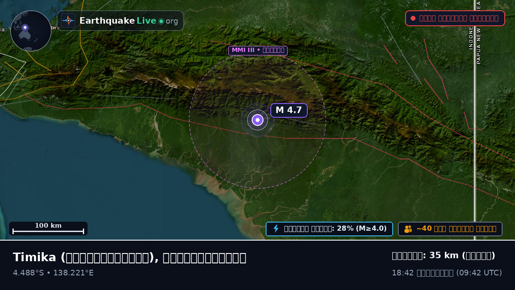Click the 100 km scale bar
The image size is (515, 290).
(x=48, y=229)
